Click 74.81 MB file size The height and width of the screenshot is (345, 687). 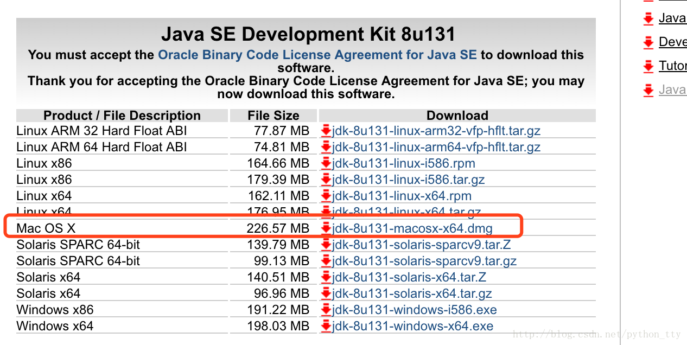click(282, 147)
